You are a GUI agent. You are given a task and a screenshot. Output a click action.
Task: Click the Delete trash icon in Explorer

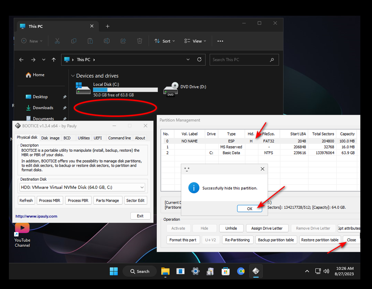pos(140,41)
